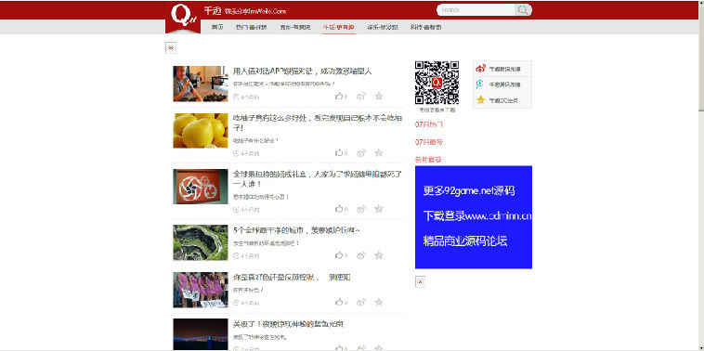Open the yellow pomelo thumbnail image
The height and width of the screenshot is (351, 704).
click(x=201, y=130)
